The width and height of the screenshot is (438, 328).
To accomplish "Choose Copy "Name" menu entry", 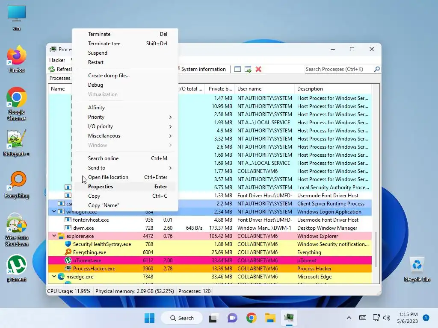I will pos(125,205).
